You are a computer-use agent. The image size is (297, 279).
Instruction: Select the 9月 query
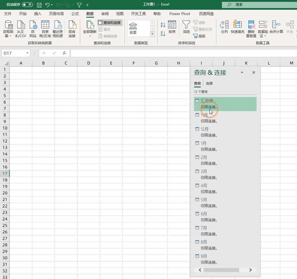point(225,259)
